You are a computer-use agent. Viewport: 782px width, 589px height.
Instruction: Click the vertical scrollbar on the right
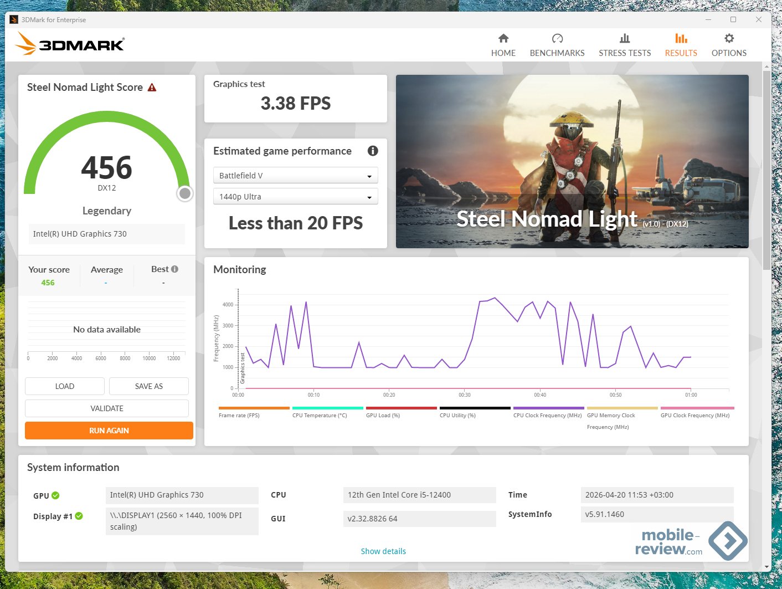pyautogui.click(x=766, y=166)
